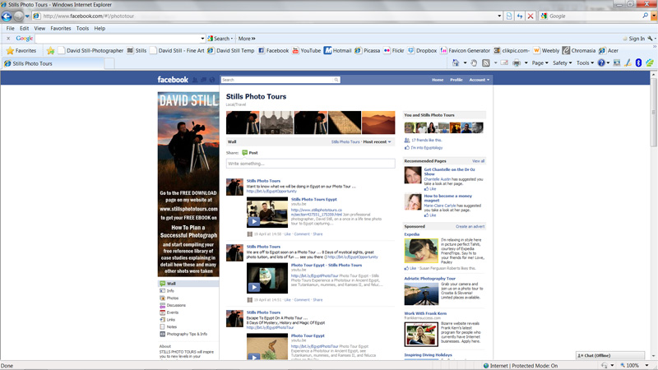Viewport: 658px width, 370px height.
Task: Click the Discussions icon in sidebar
Action: coord(162,305)
